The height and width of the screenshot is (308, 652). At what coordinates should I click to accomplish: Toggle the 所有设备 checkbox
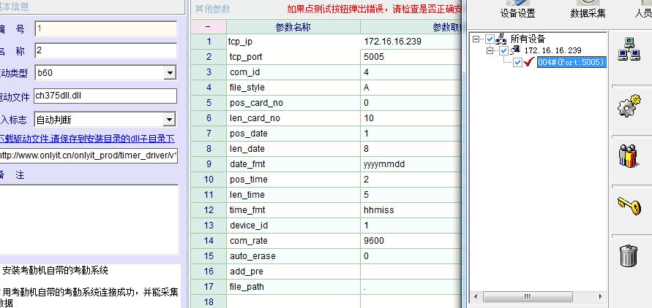490,39
